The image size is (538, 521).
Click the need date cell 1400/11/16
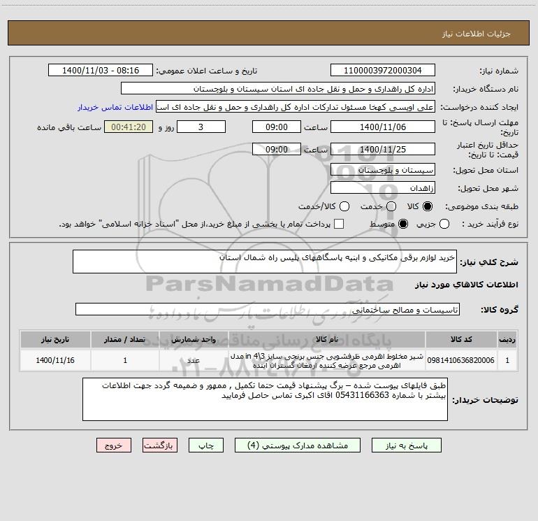tap(55, 360)
